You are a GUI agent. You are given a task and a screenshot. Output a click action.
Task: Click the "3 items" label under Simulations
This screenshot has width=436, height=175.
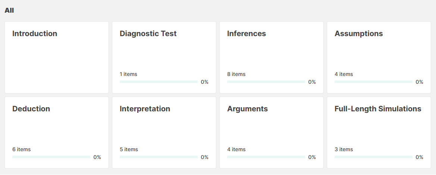pos(344,149)
